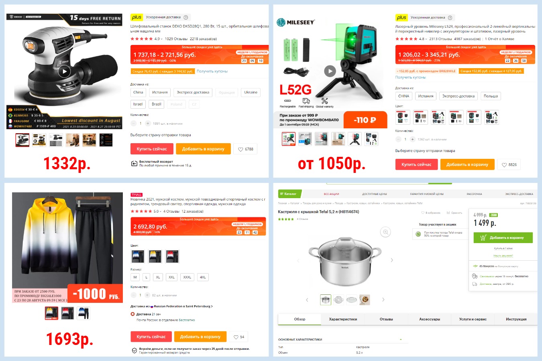Play the Mileseey laser level video

click(x=330, y=71)
